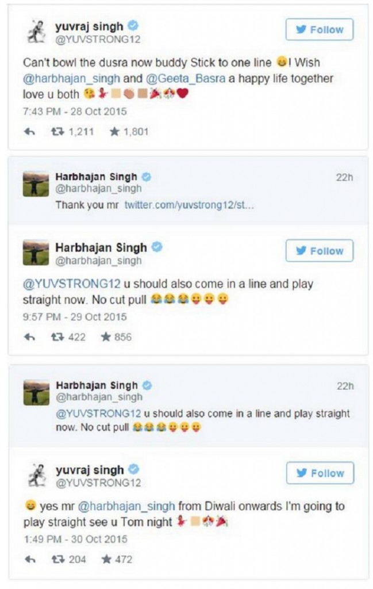This screenshot has width=373, height=589.
Task: Open the 7:43 PM - 28 Oct 2015 timestamp
Action: (x=75, y=112)
